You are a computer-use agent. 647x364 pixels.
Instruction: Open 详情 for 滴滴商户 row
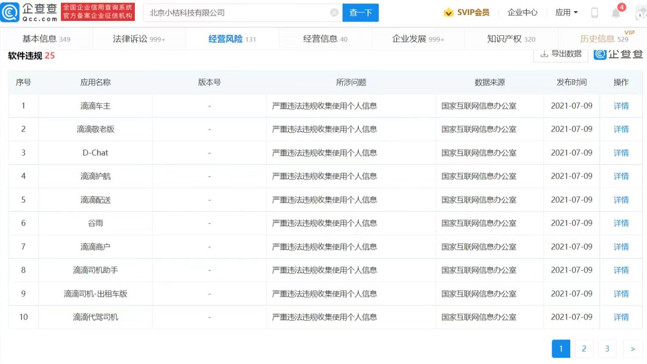pyautogui.click(x=621, y=247)
